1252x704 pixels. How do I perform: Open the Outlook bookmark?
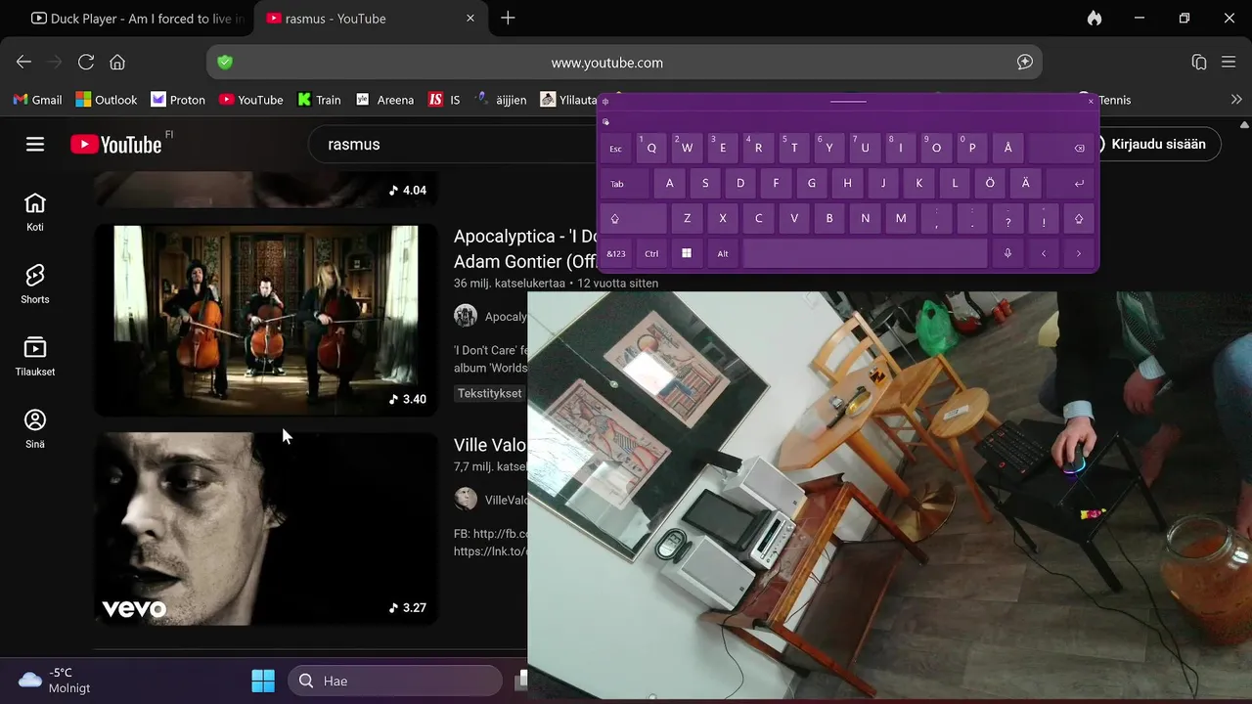(x=106, y=100)
